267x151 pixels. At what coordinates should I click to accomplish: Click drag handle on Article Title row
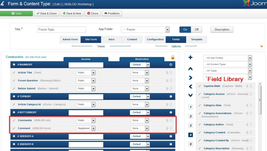(x=171, y=72)
